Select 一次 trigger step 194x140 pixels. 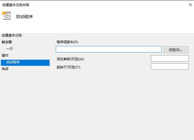pyautogui.click(x=10, y=49)
